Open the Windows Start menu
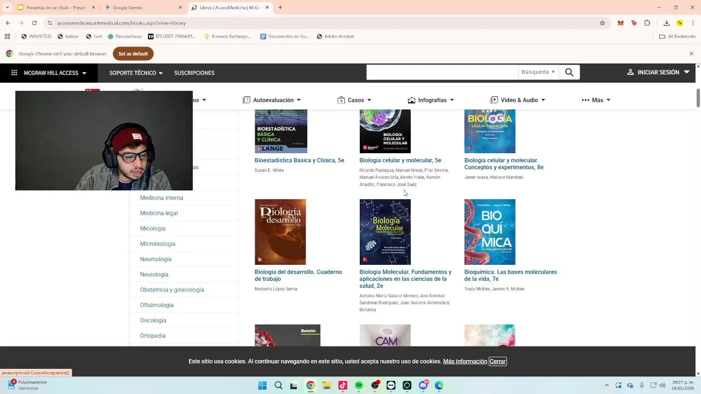 click(x=262, y=386)
